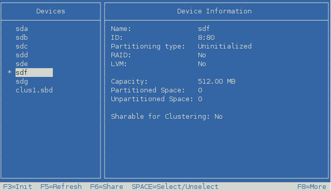
Task: Select the sdg device entry
Action: (22, 82)
